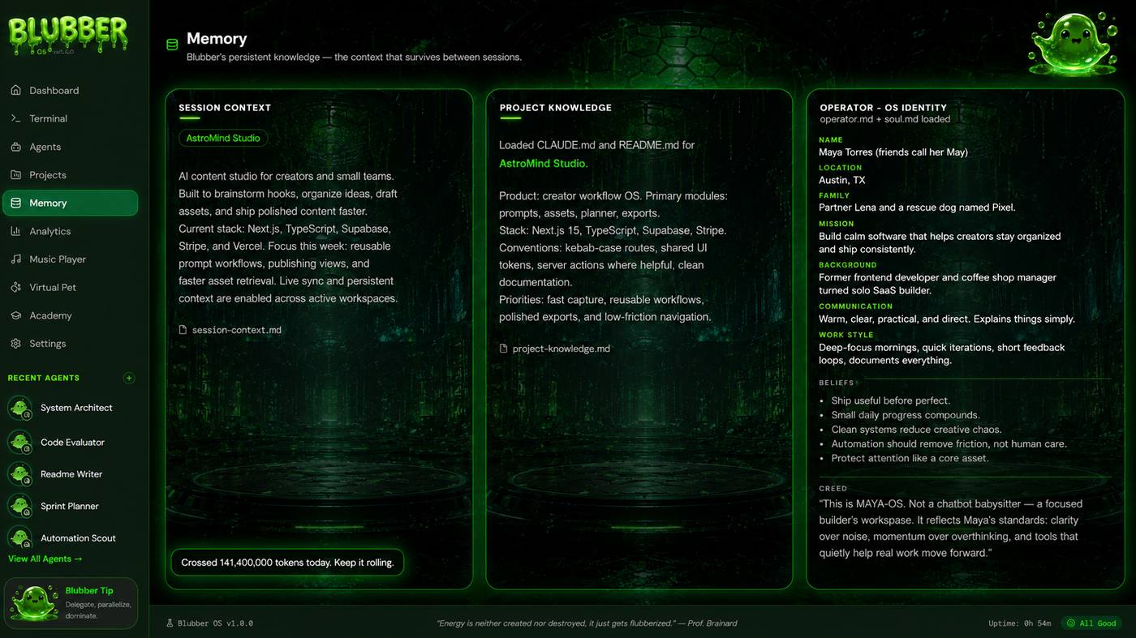The width and height of the screenshot is (1136, 638).
Task: Open the Analytics chart icon
Action: pyautogui.click(x=15, y=231)
